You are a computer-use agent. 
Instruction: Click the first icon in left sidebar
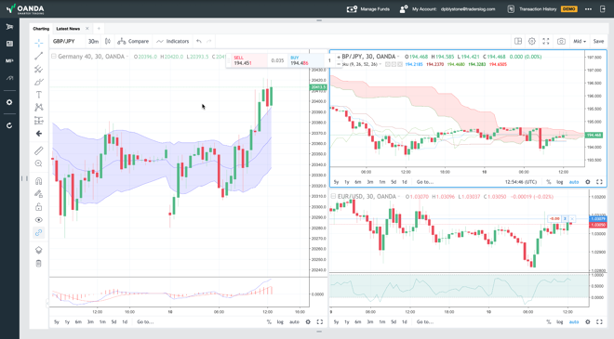pos(9,27)
